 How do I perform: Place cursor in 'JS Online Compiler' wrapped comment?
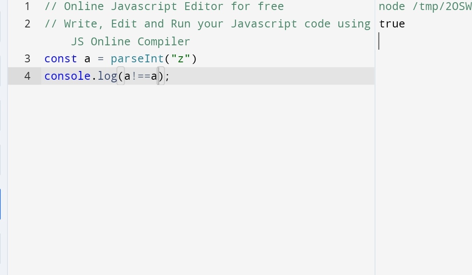pos(130,41)
